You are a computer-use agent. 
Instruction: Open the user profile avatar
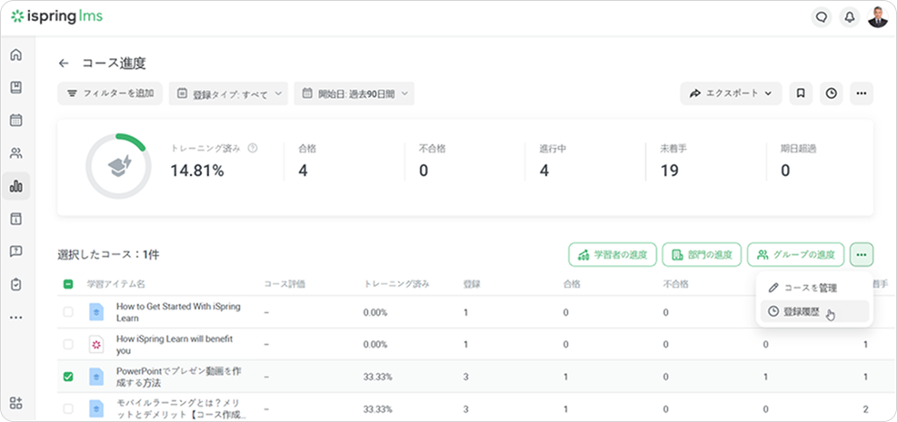click(877, 16)
